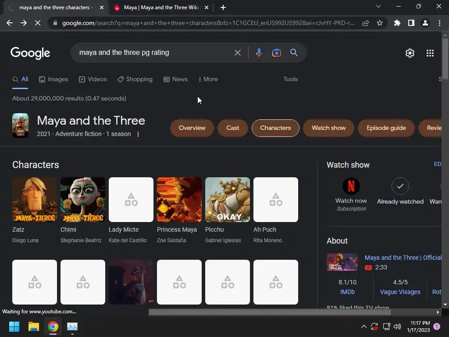
Task: Select the Episode guide chip
Action: pos(386,128)
